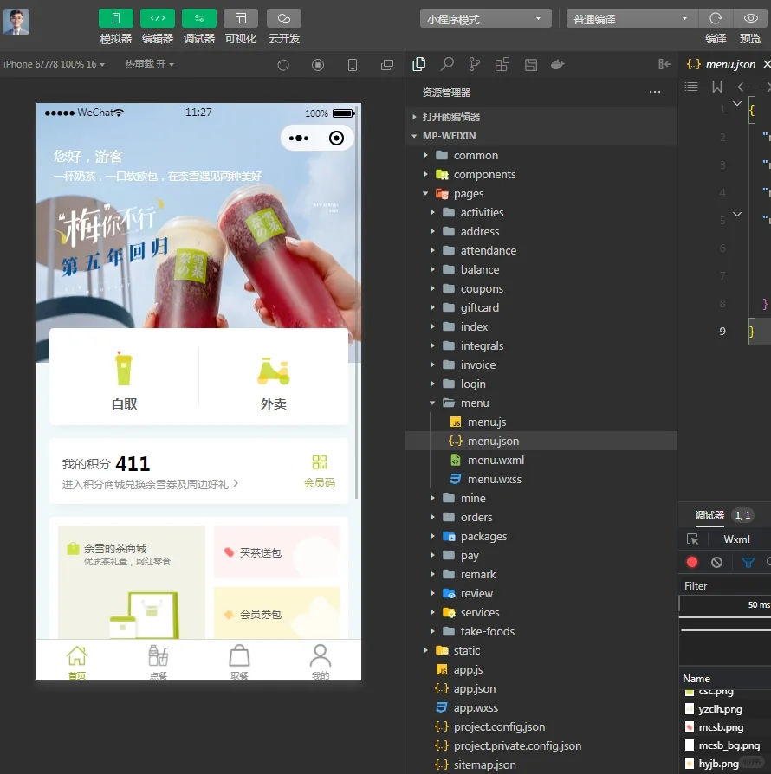The width and height of the screenshot is (771, 774).
Task: Tap the 买茶送包 promo card
Action: [x=277, y=552]
